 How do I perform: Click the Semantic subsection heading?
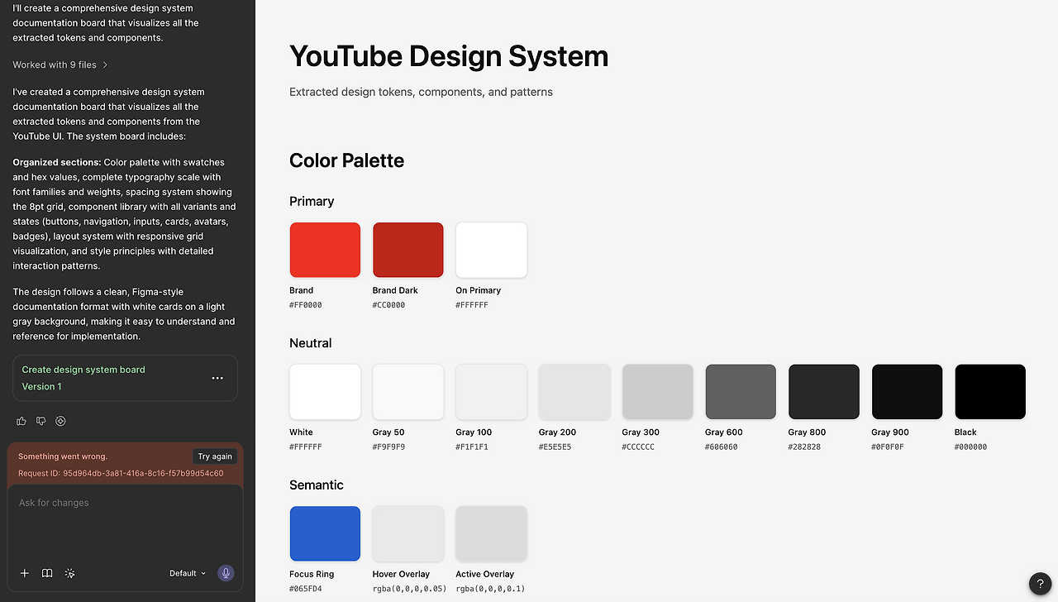(317, 485)
